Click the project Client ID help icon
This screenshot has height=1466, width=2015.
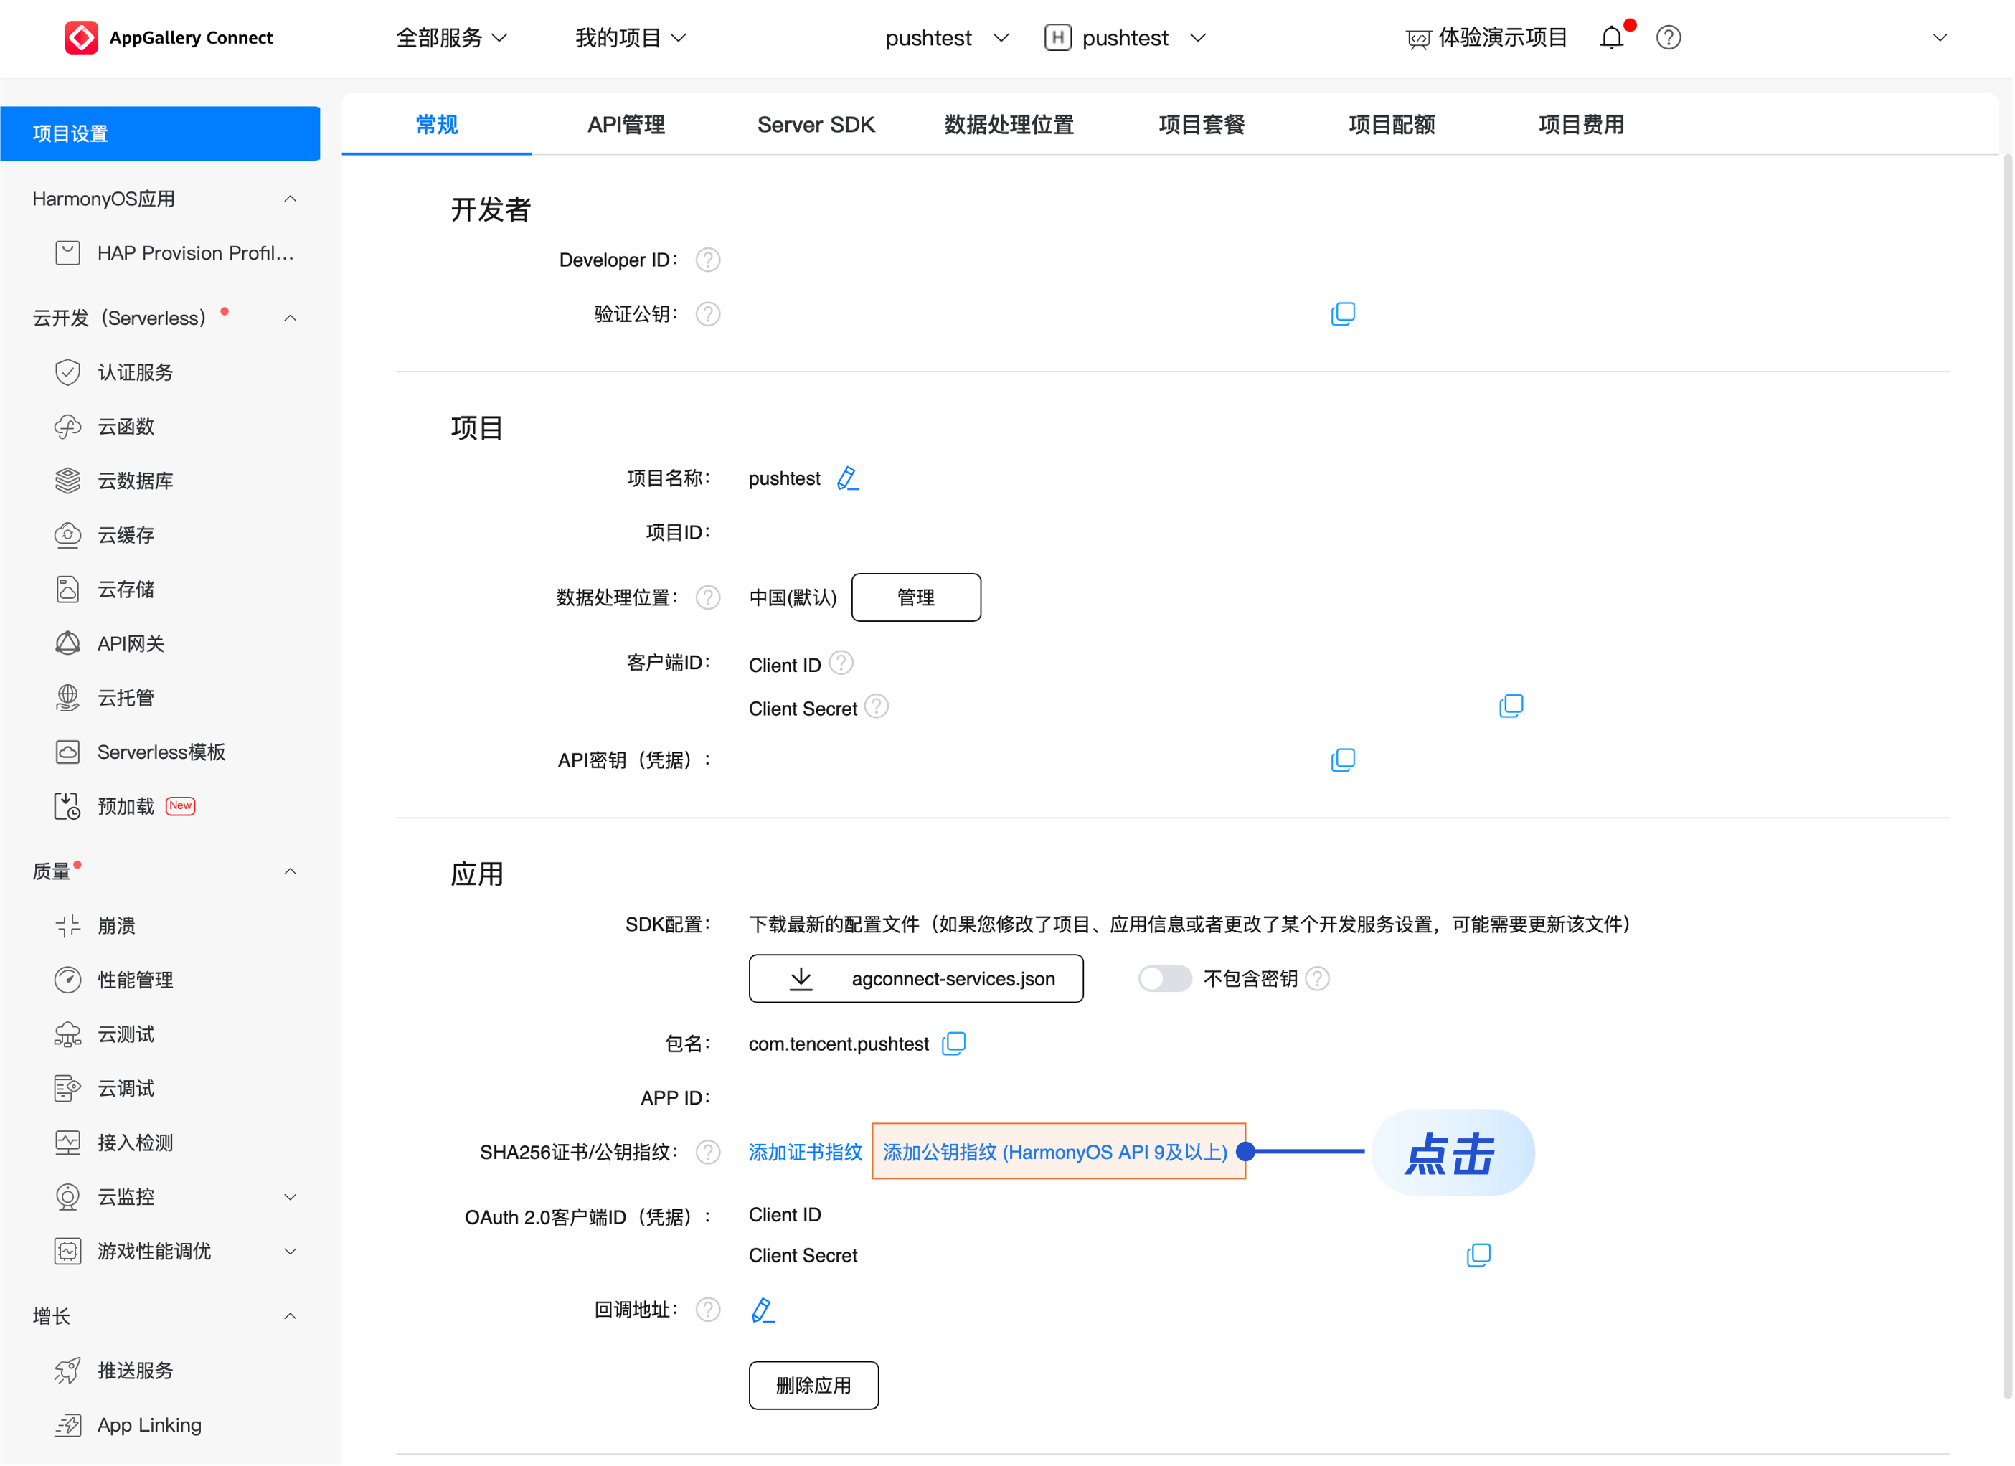tap(842, 663)
